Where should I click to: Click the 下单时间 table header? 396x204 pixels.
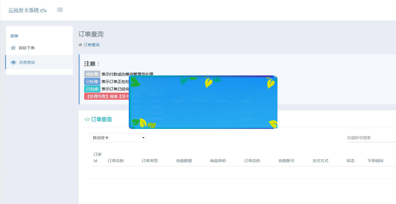(x=375, y=160)
